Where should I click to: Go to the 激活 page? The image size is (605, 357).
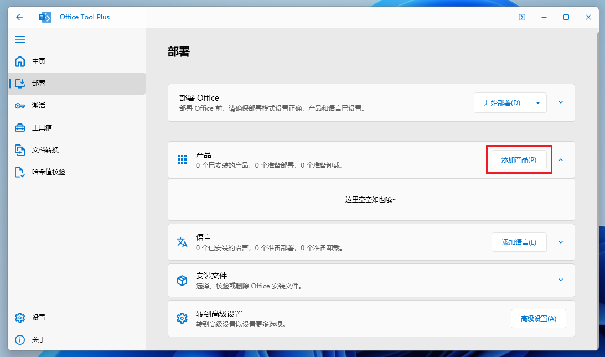[77, 105]
